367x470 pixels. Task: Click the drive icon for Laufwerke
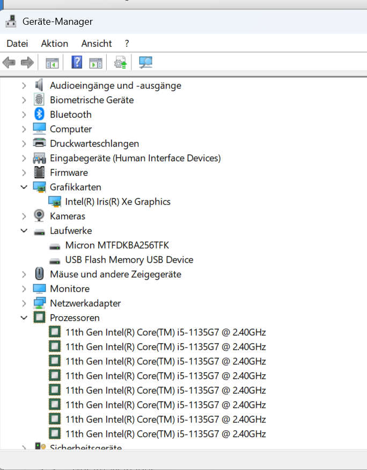[x=39, y=232]
